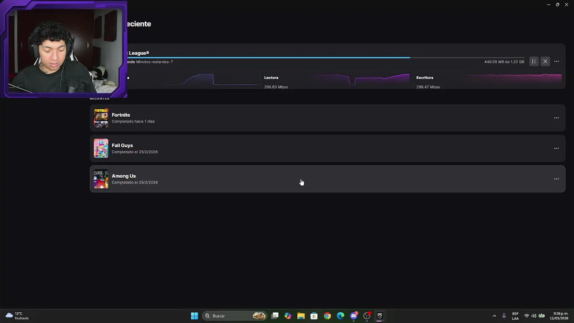574x323 pixels.
Task: Restore the Epic Games Launcher window size
Action: 557,4
